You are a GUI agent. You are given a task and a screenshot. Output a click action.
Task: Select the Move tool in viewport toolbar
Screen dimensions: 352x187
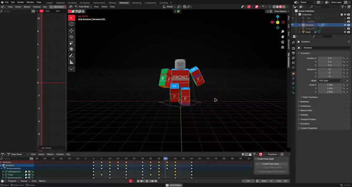(x=71, y=31)
